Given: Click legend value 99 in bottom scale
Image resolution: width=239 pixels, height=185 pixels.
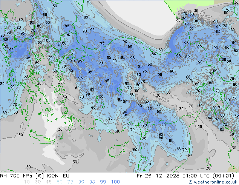Looking at the screenshot, I should [103, 182].
